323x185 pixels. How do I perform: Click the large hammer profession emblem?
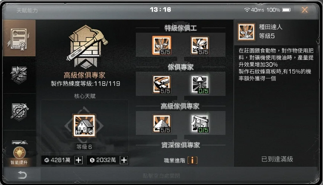[x=86, y=47]
